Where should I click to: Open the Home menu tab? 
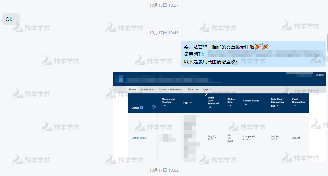(132, 89)
